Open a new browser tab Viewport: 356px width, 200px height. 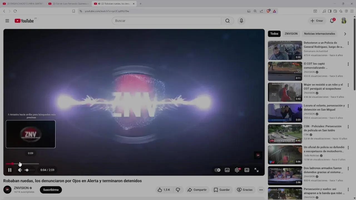tap(140, 4)
